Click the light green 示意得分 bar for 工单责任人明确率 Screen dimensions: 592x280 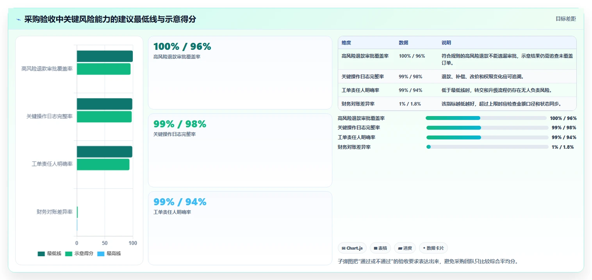(103, 164)
